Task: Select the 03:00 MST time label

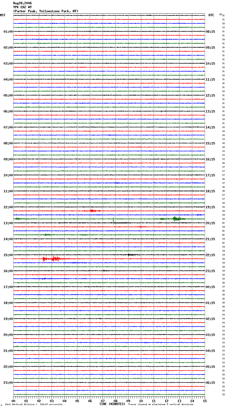Action: (8, 64)
